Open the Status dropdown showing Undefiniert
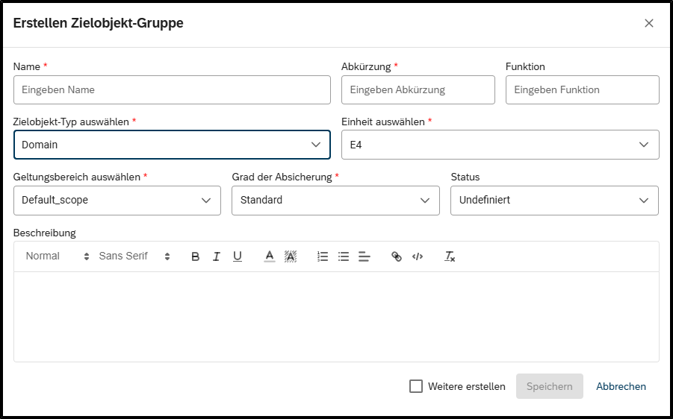The height and width of the screenshot is (419, 673). pyautogui.click(x=554, y=200)
